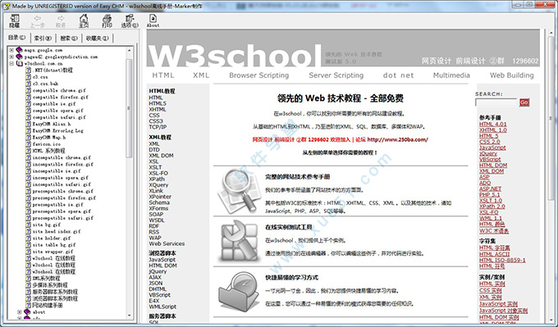
Task: Click the page icon beside site wrapper.gif
Action: click(x=28, y=252)
